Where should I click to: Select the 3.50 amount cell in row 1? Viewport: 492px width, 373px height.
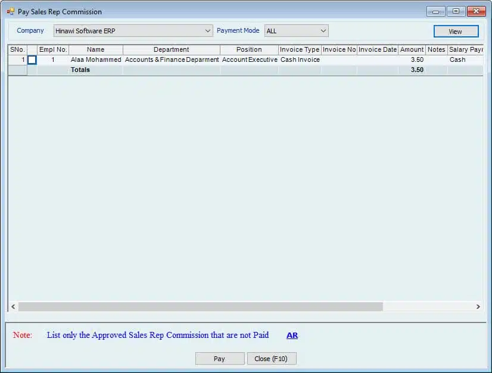[412, 59]
